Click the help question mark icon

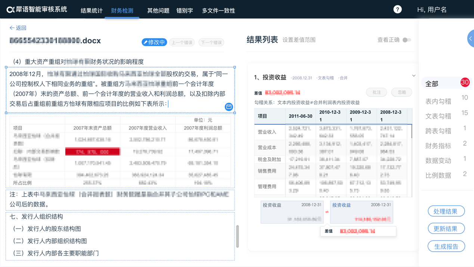click(x=397, y=9)
